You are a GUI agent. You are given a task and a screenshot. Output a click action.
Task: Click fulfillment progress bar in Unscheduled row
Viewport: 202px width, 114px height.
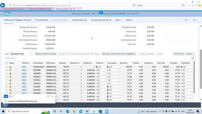(101, 67)
